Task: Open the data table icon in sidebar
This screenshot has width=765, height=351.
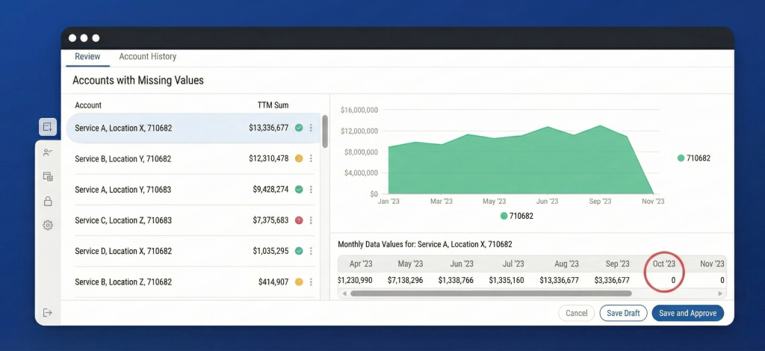Action: [x=48, y=177]
